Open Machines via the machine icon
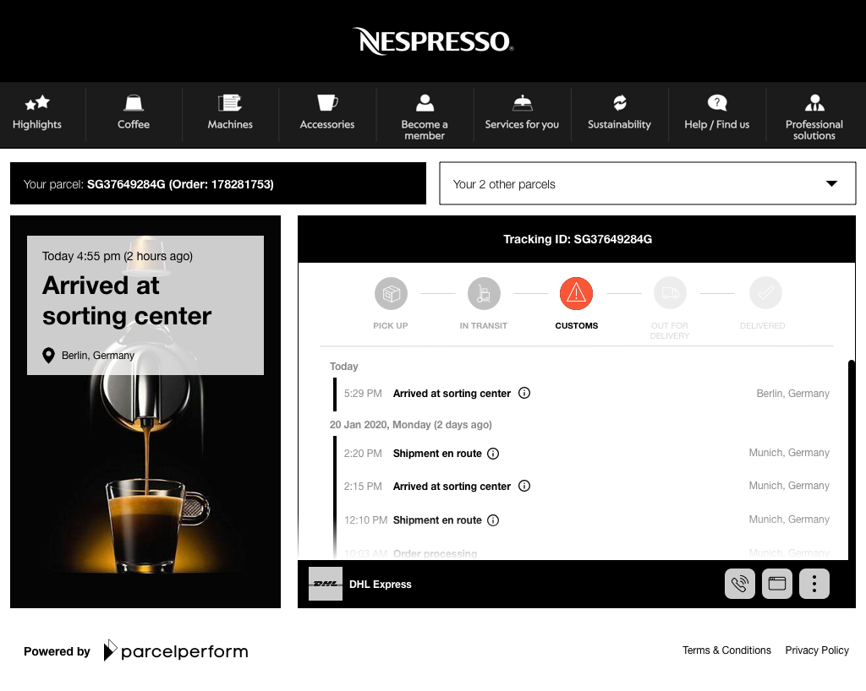Image resolution: width=866 pixels, height=691 pixels. tap(230, 102)
